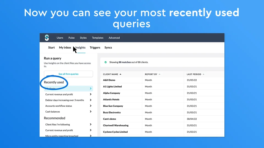Screen dimensions: 264x148
Task: Click CLIENT NAME column header
Action: tap(111, 74)
